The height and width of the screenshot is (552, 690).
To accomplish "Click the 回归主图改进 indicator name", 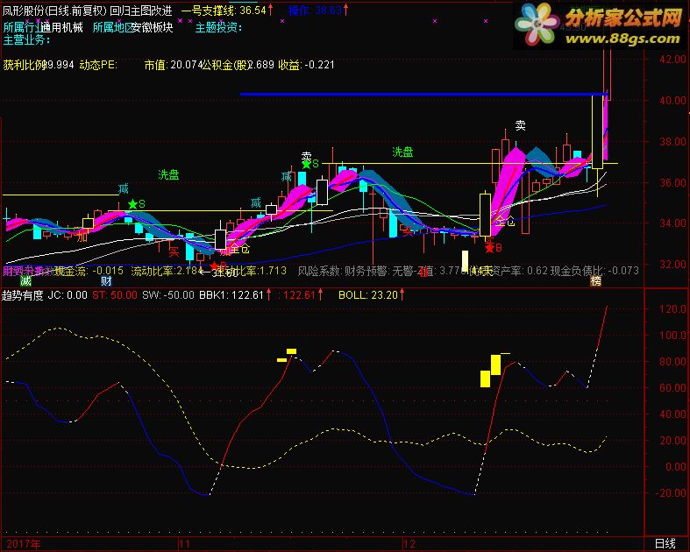I will pyautogui.click(x=141, y=11).
